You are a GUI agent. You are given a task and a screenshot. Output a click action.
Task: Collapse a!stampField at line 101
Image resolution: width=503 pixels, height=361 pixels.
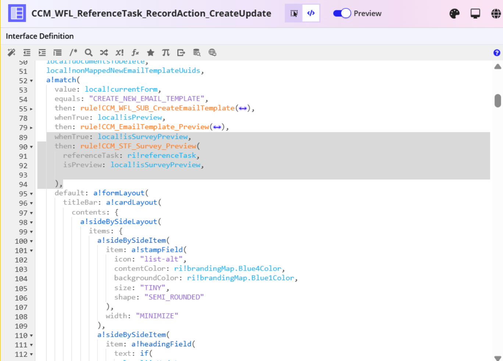[x=31, y=251]
